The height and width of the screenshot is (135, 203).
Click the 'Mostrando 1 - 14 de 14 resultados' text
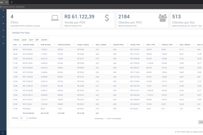[108, 118]
